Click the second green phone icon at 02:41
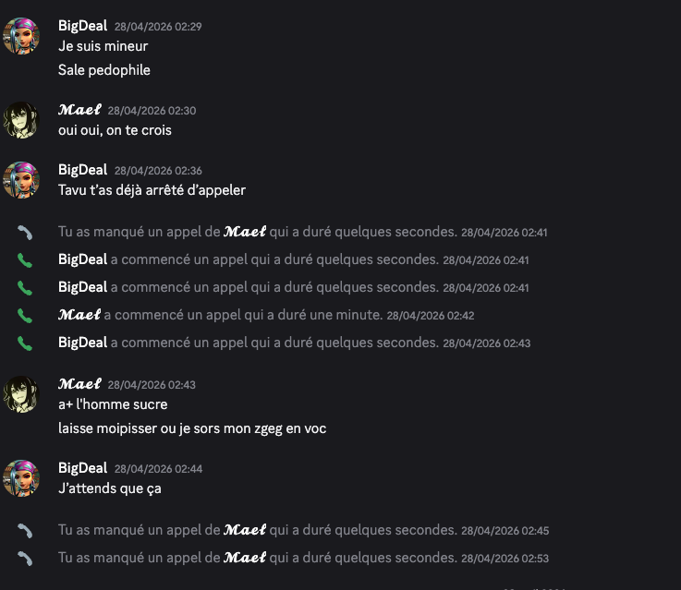Screen dimensions: 681x590 (x=25, y=288)
